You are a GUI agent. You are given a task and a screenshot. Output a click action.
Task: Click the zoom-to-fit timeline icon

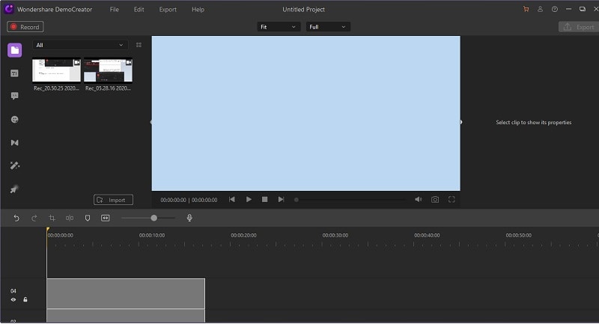[x=105, y=218]
